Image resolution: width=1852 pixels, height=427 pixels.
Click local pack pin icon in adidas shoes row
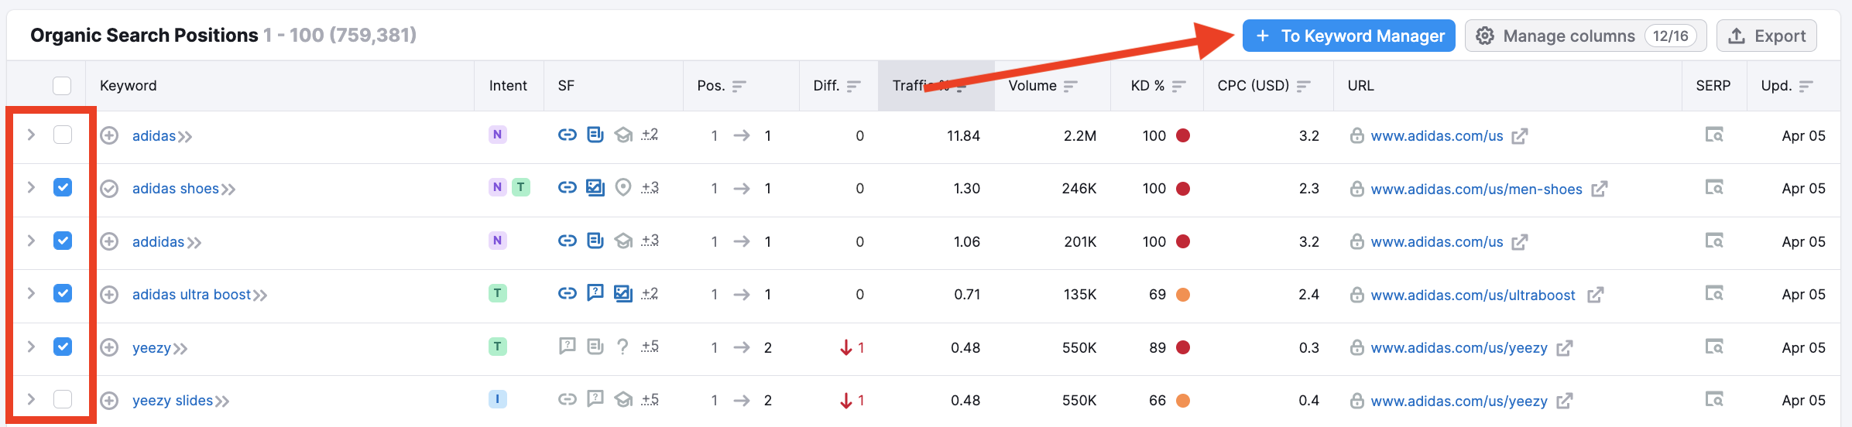(x=623, y=188)
